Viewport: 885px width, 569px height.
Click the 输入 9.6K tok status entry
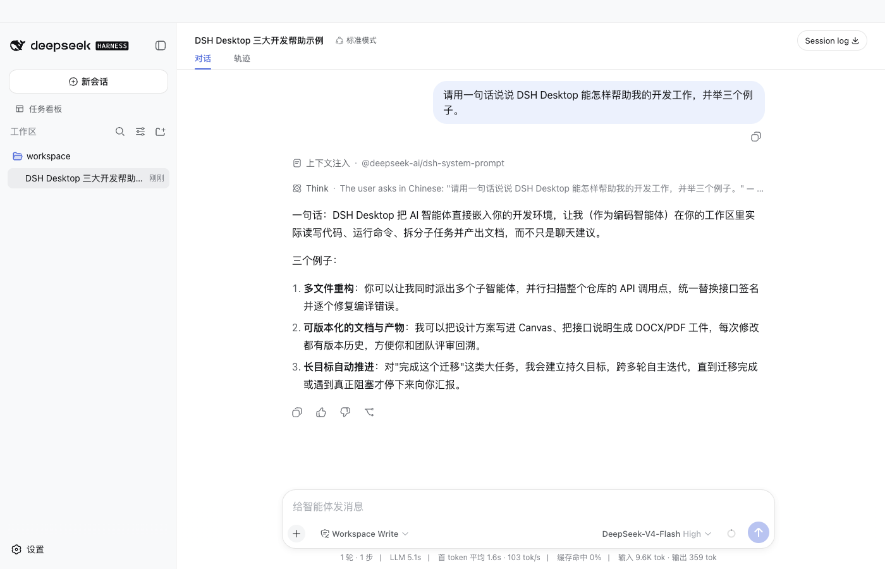click(642, 558)
